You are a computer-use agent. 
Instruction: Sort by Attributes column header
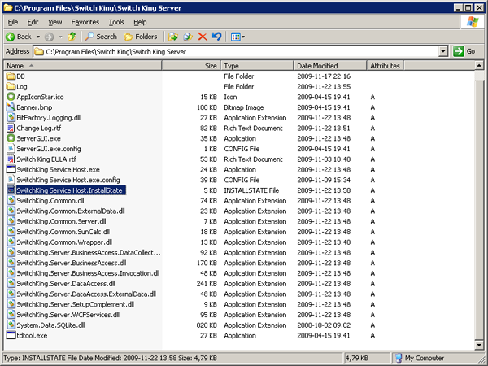(x=385, y=66)
